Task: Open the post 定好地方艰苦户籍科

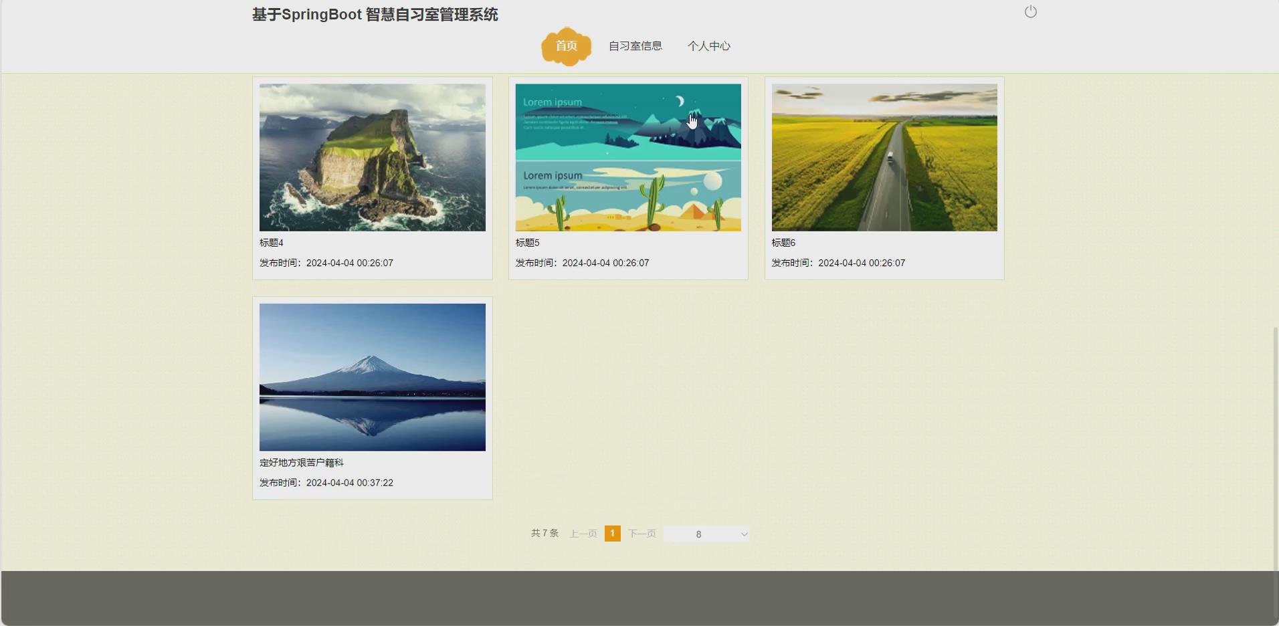Action: 301,462
